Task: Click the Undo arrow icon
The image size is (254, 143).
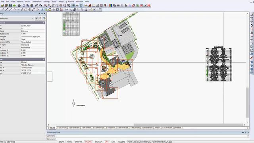Action: (x=37, y=6)
